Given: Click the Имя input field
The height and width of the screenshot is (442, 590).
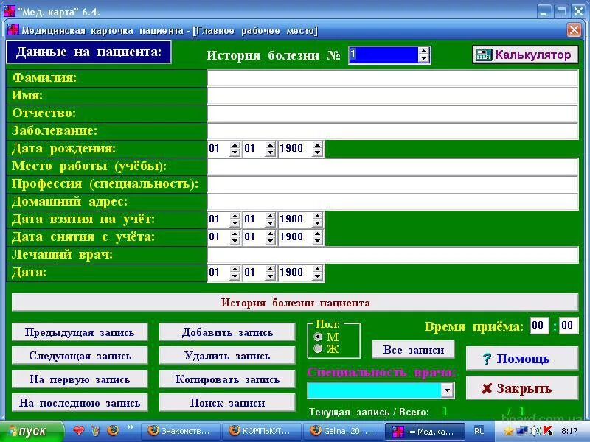Looking at the screenshot, I should (x=392, y=96).
